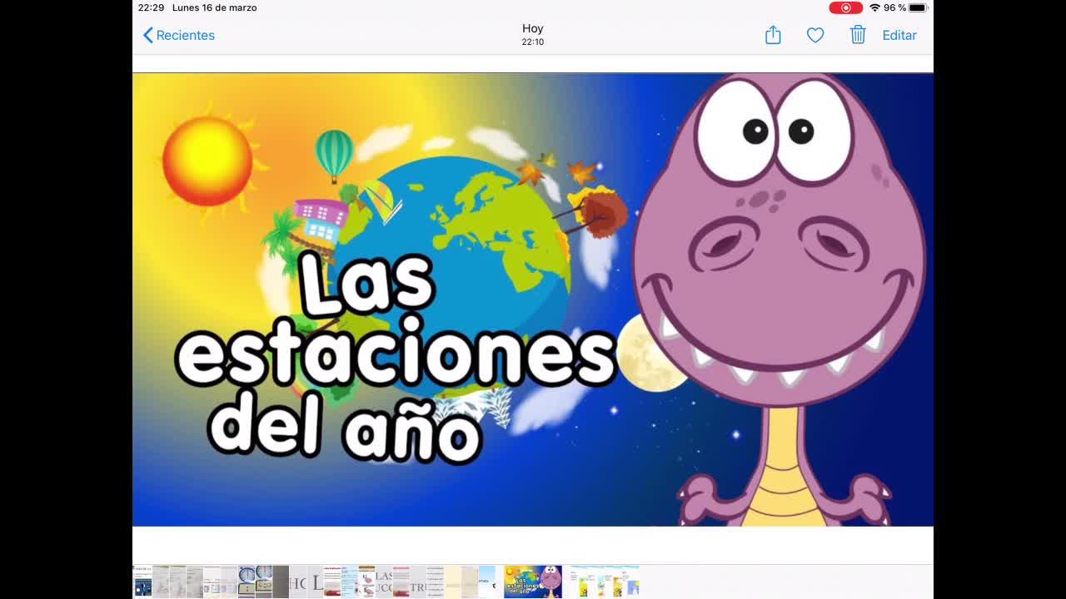Screen dimensions: 1066x599
Task: Select the wide rightmost thumbnail in strip
Action: [605, 582]
